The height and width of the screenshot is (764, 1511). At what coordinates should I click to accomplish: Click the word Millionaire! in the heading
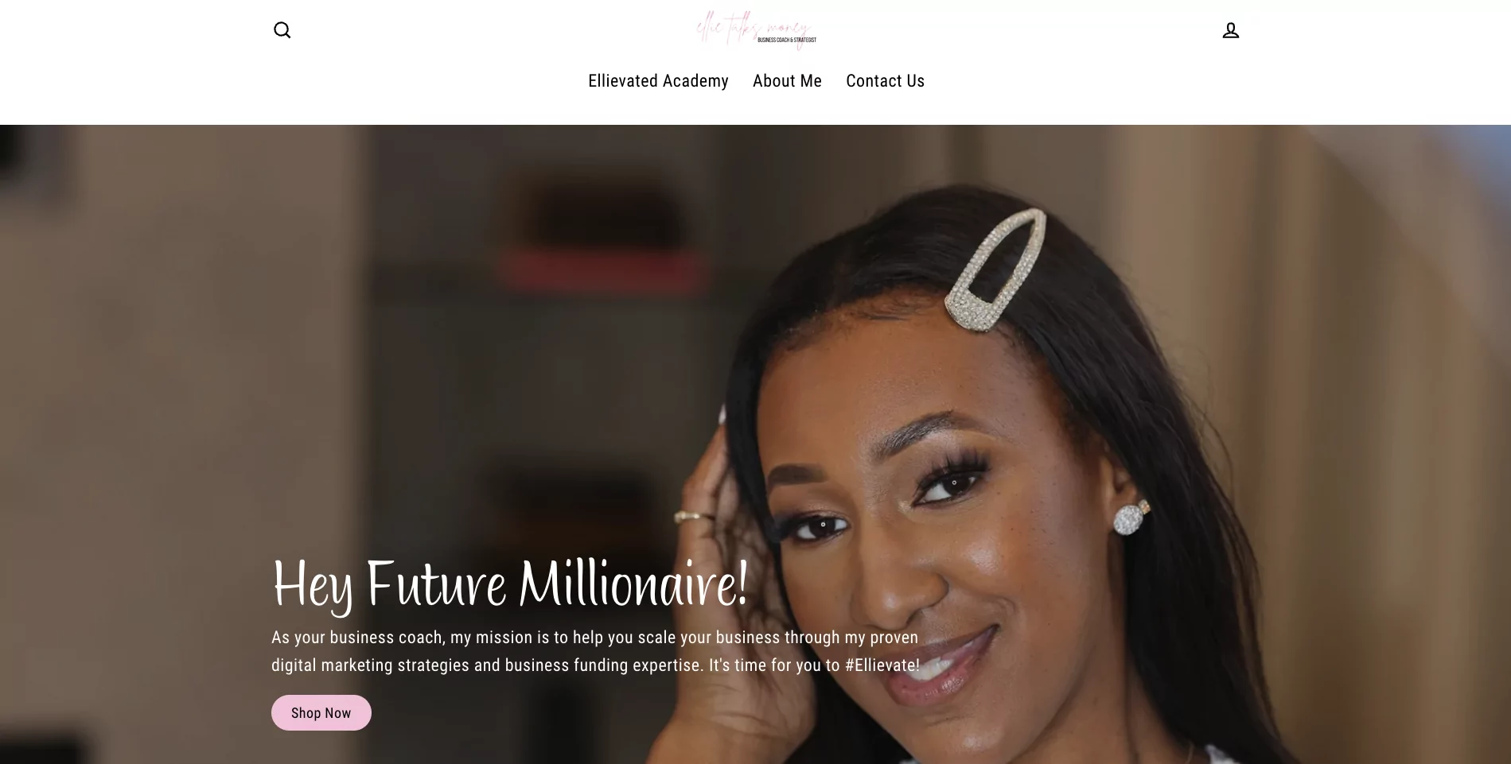[x=634, y=583]
